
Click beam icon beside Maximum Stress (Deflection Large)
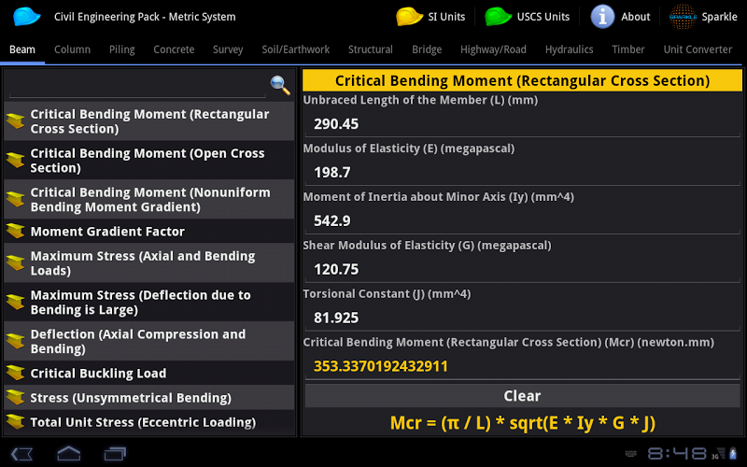tap(16, 302)
